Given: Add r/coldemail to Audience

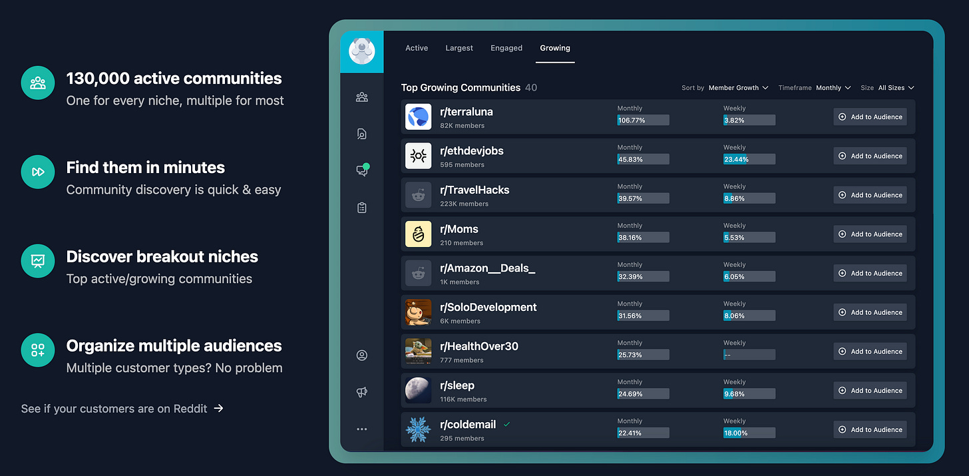Looking at the screenshot, I should tap(870, 429).
